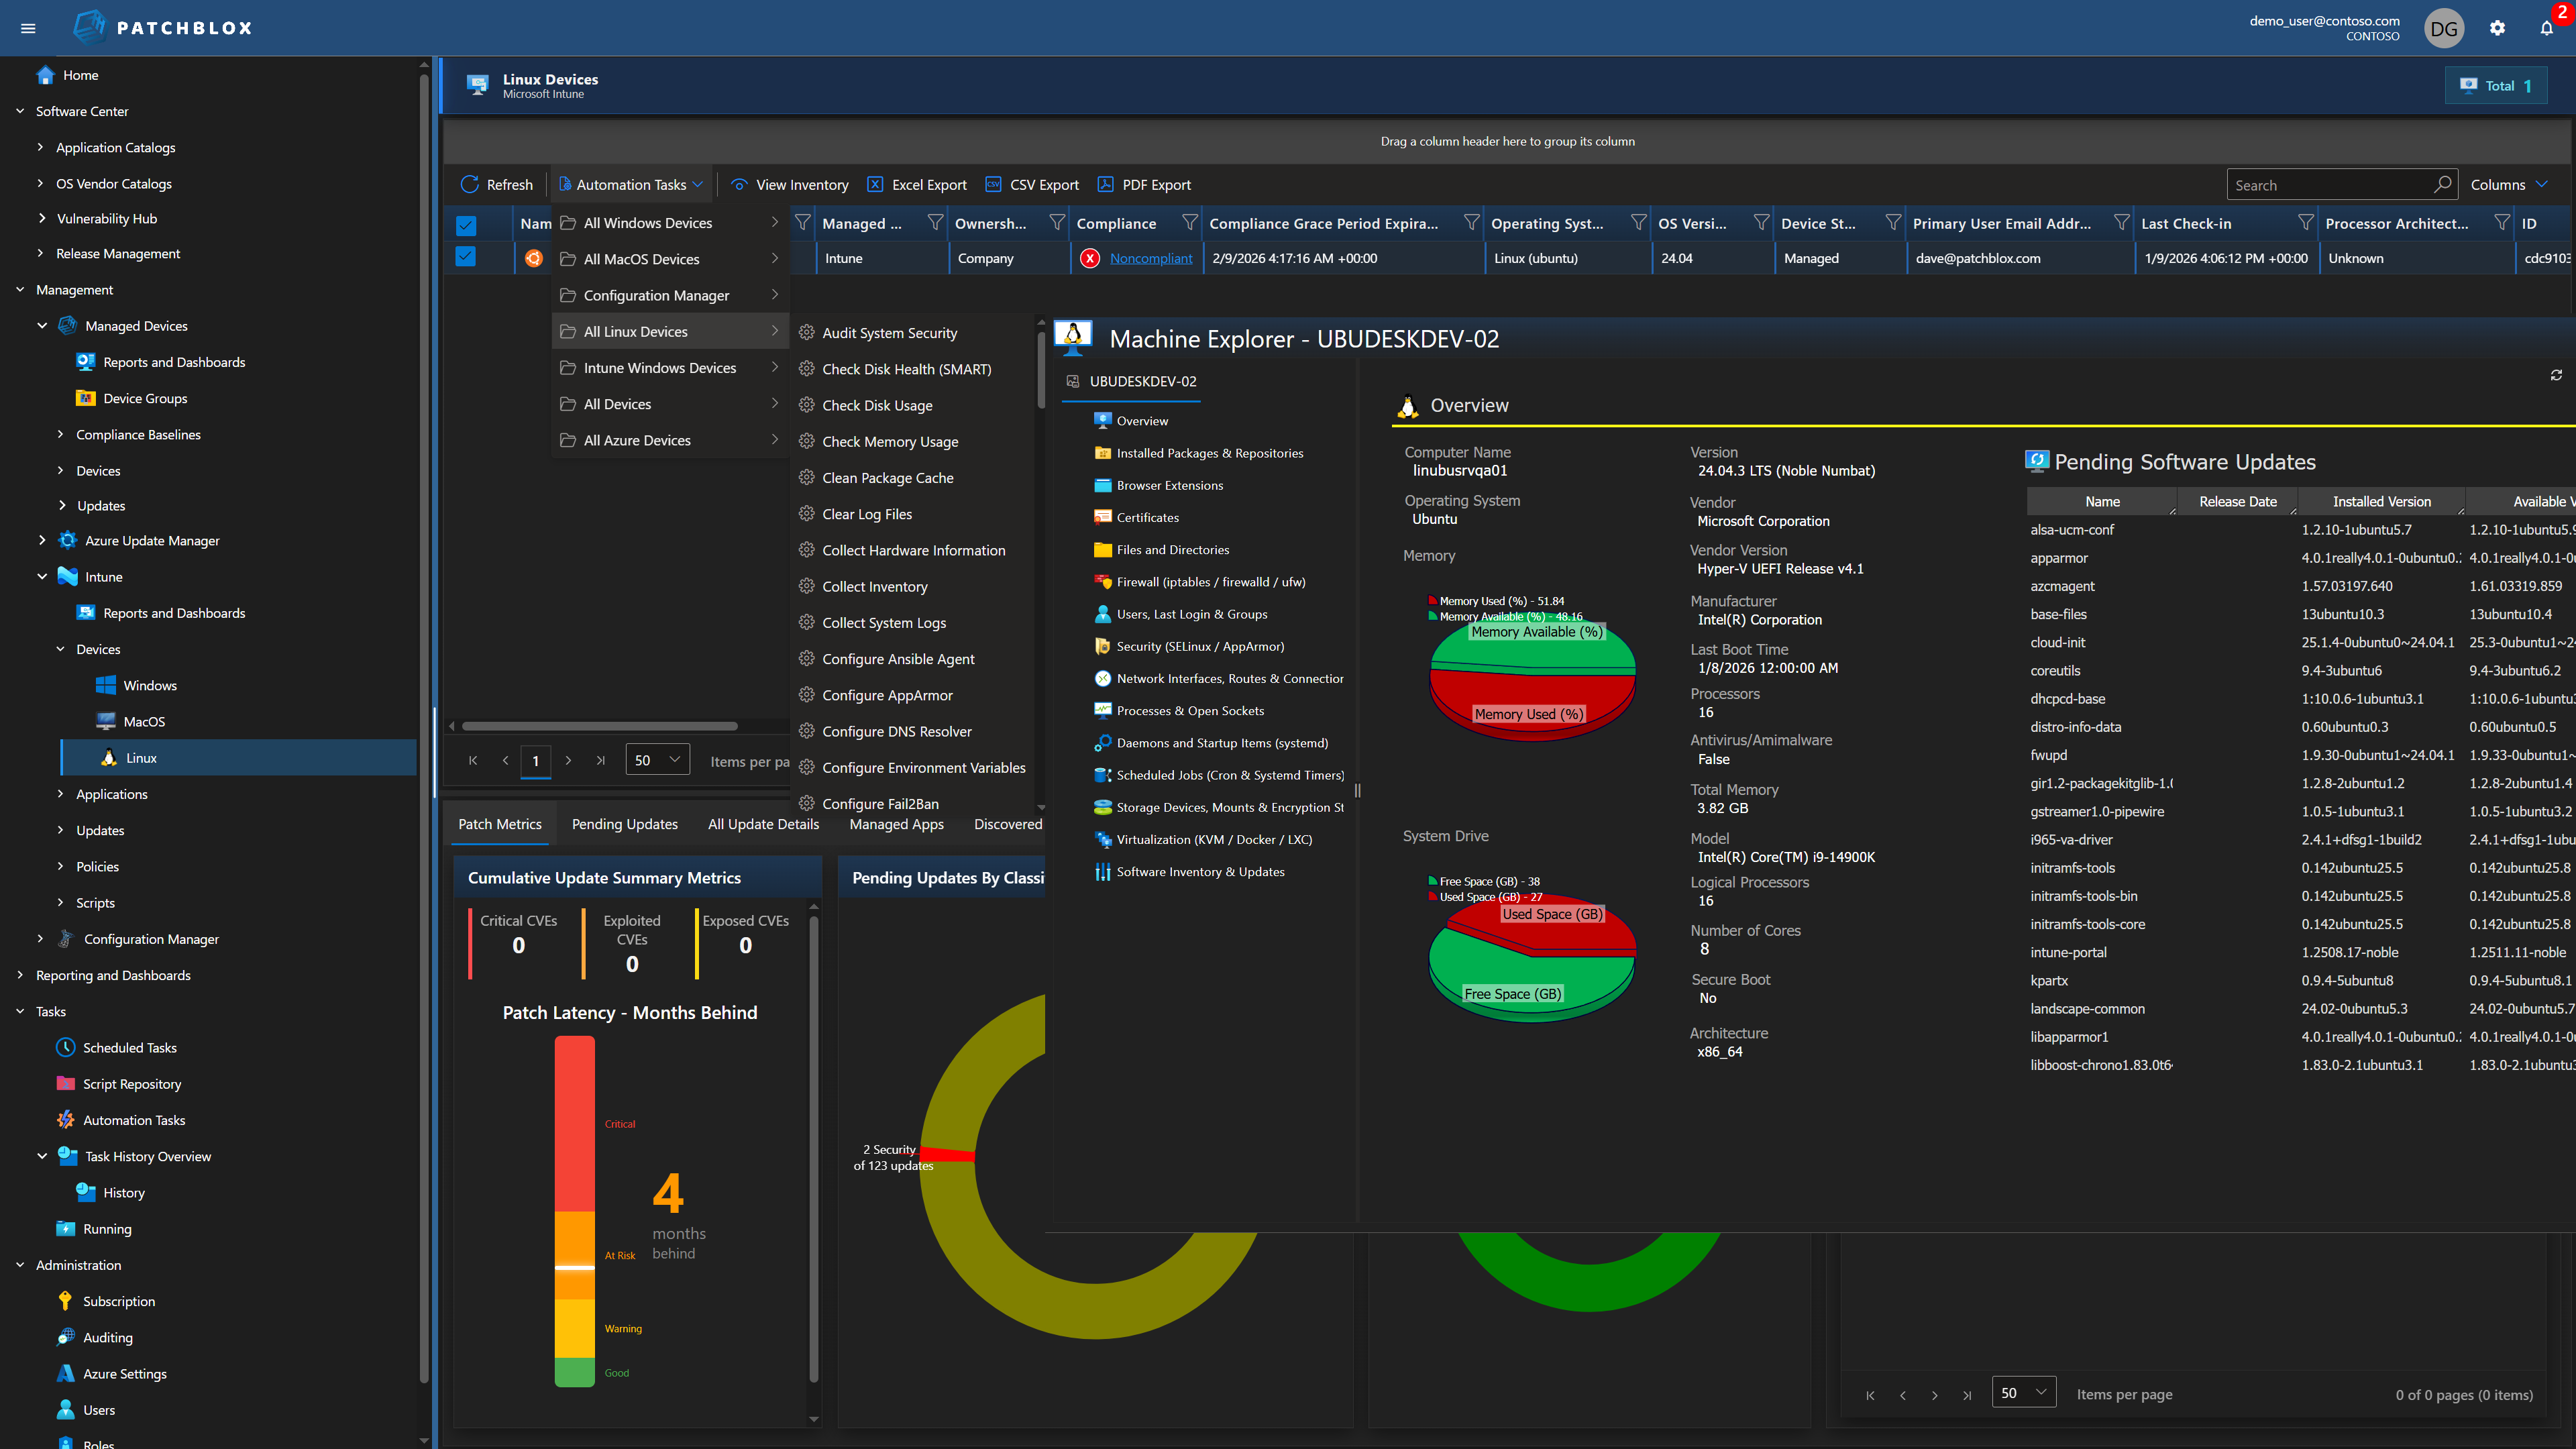Open Check Disk Health (SMART) task

tap(905, 369)
